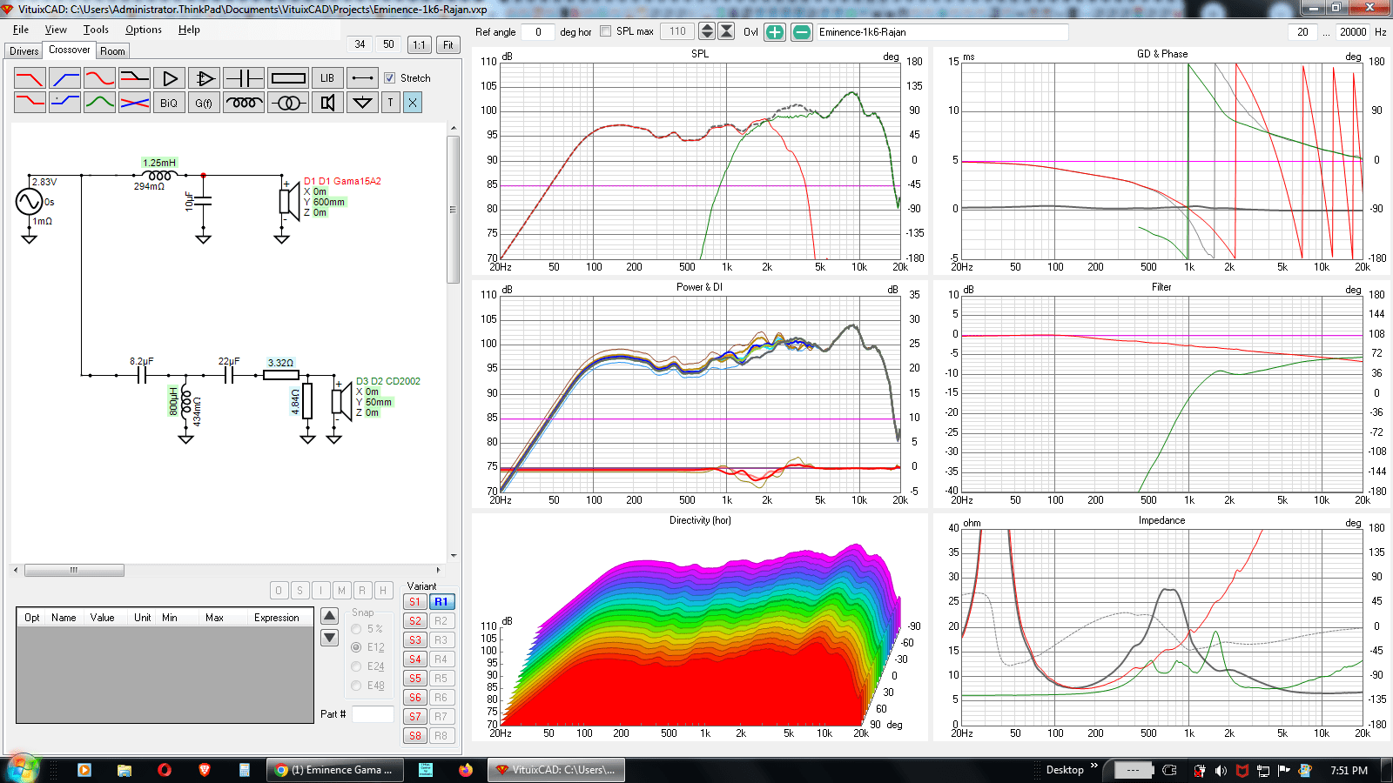Click the highlighted X delete tool
Viewport: 1393px width, 783px height.
[x=413, y=103]
